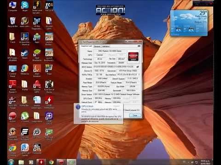Open the Control Panel desktop icon
The width and height of the screenshot is (221, 165).
click(12, 71)
